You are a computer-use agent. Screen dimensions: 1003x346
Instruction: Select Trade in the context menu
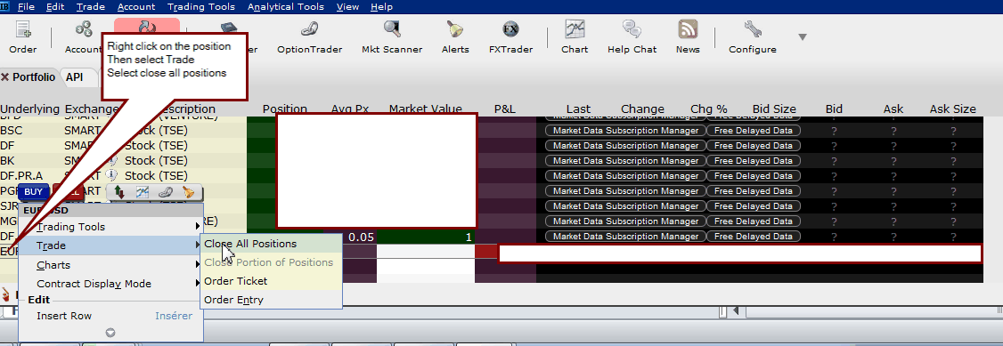pos(110,245)
